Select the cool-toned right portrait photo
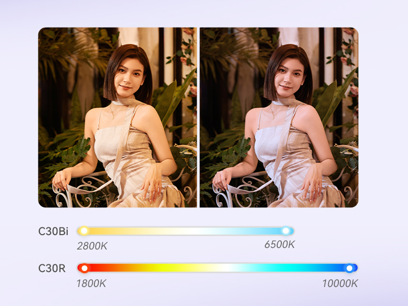Screen dimensions: 408x306 tap(279, 118)
